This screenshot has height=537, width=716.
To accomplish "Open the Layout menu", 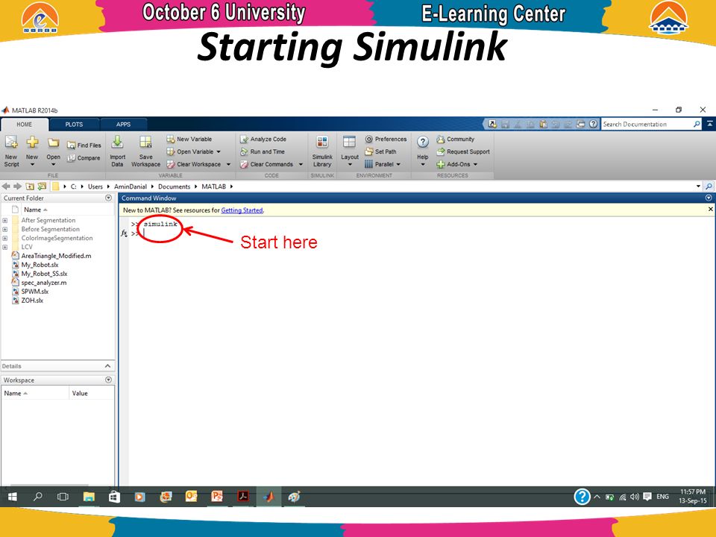I will pyautogui.click(x=350, y=151).
